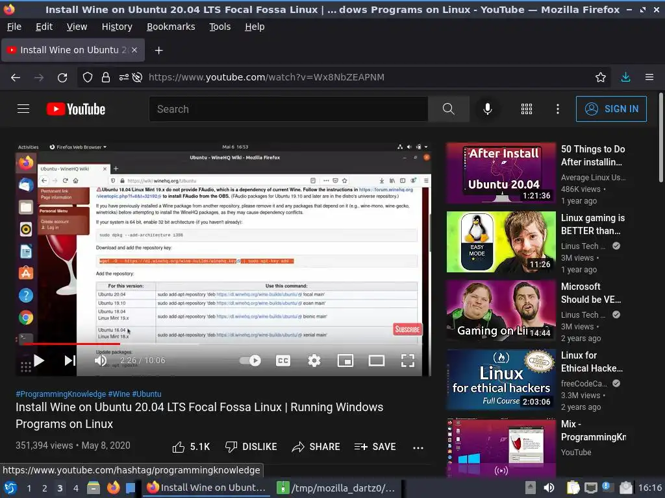Enter full screen video

(x=408, y=361)
